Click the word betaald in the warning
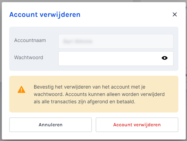187x141 pixels. point(126,102)
